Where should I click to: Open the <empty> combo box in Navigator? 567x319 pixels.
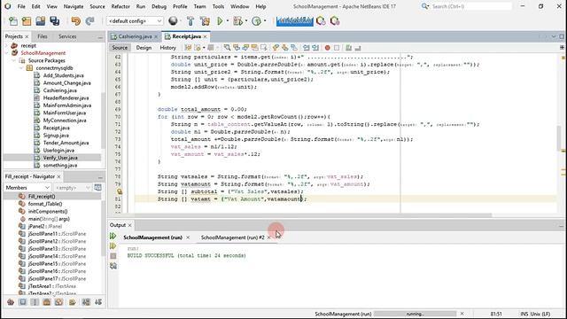pos(73,188)
